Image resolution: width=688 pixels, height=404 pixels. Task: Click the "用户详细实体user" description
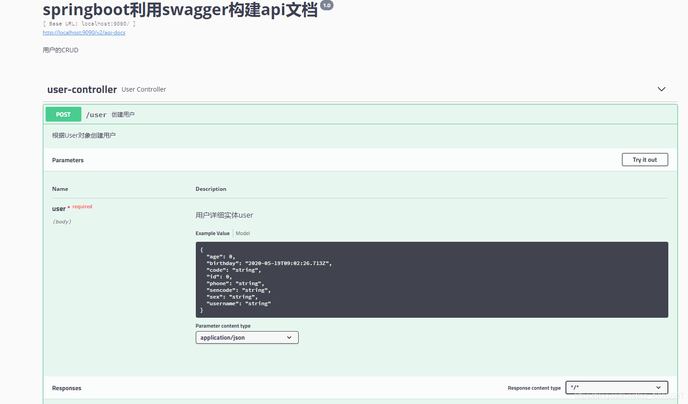(x=224, y=215)
